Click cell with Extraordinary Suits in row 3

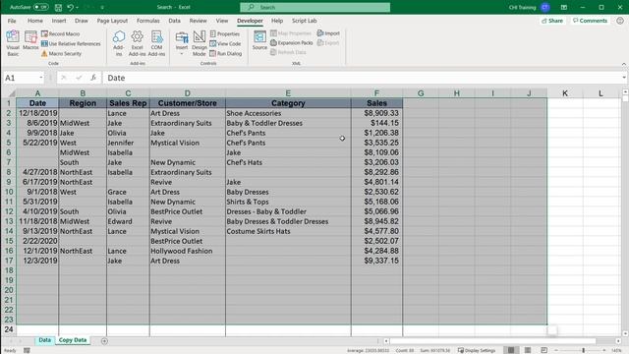pyautogui.click(x=188, y=123)
